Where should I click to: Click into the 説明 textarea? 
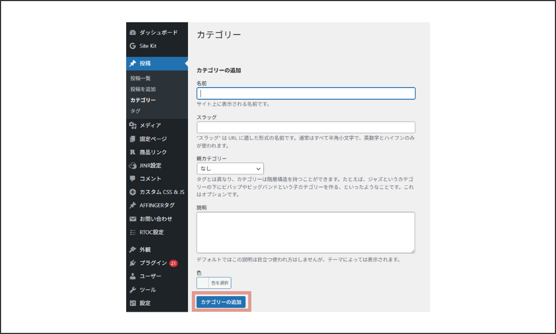(306, 233)
